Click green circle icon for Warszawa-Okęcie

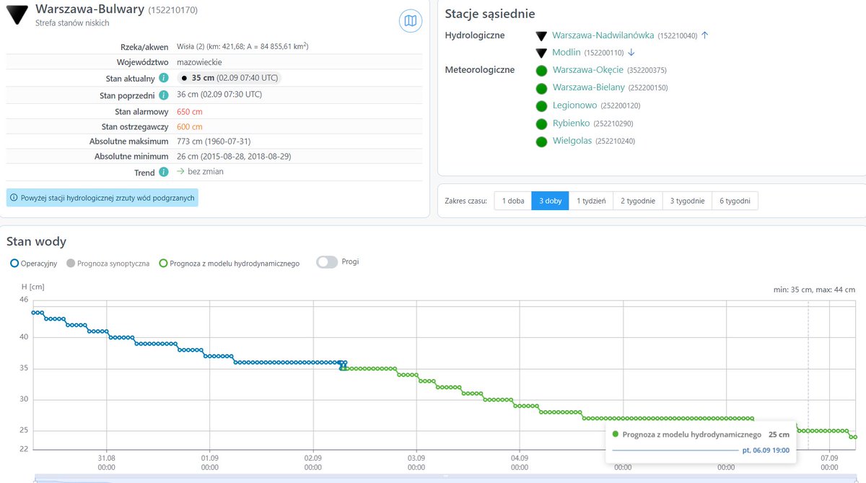541,71
